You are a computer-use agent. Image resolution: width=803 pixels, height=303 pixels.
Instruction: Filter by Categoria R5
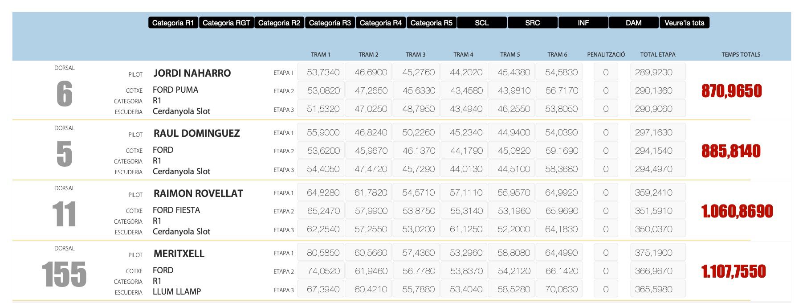click(x=432, y=23)
